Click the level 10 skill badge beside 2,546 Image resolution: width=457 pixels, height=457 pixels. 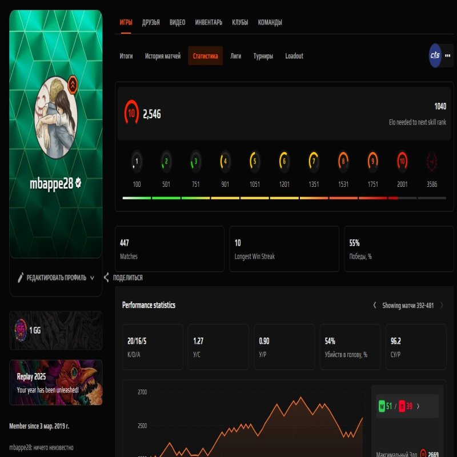[131, 114]
